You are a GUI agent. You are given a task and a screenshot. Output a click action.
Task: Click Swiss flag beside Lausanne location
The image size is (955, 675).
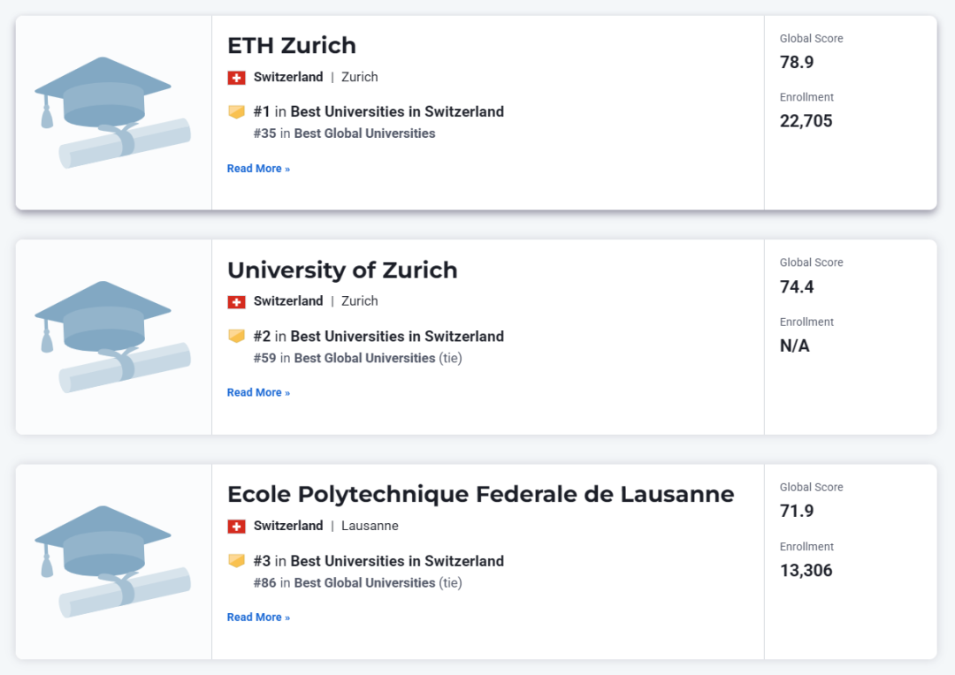(x=236, y=527)
